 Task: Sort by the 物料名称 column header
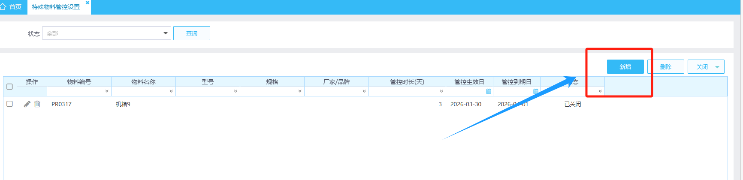[143, 82]
